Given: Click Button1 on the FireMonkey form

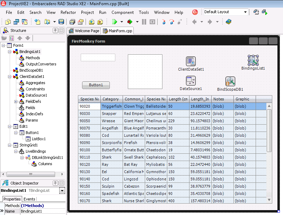Looking at the screenshot, I should (x=96, y=85).
